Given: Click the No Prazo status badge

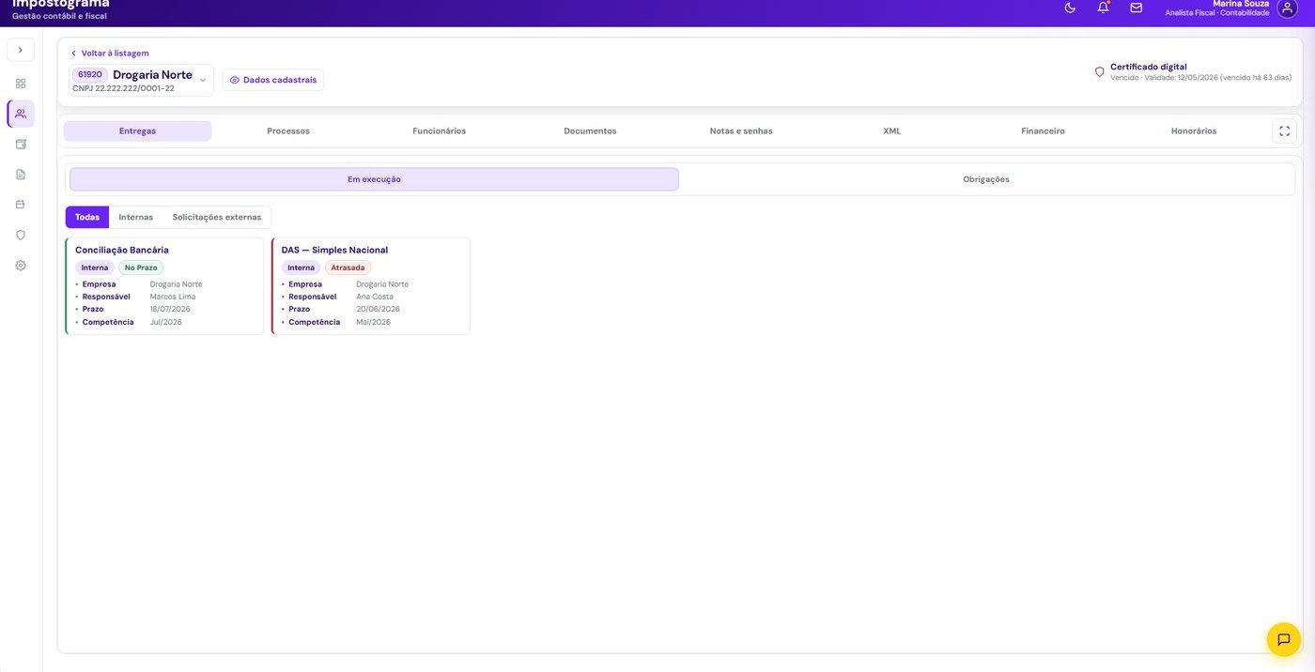Looking at the screenshot, I should pos(141,267).
